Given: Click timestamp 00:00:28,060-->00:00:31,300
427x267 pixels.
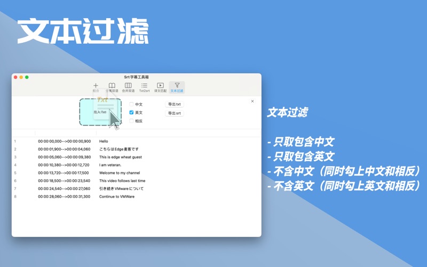Looking at the screenshot, I should [x=64, y=197].
